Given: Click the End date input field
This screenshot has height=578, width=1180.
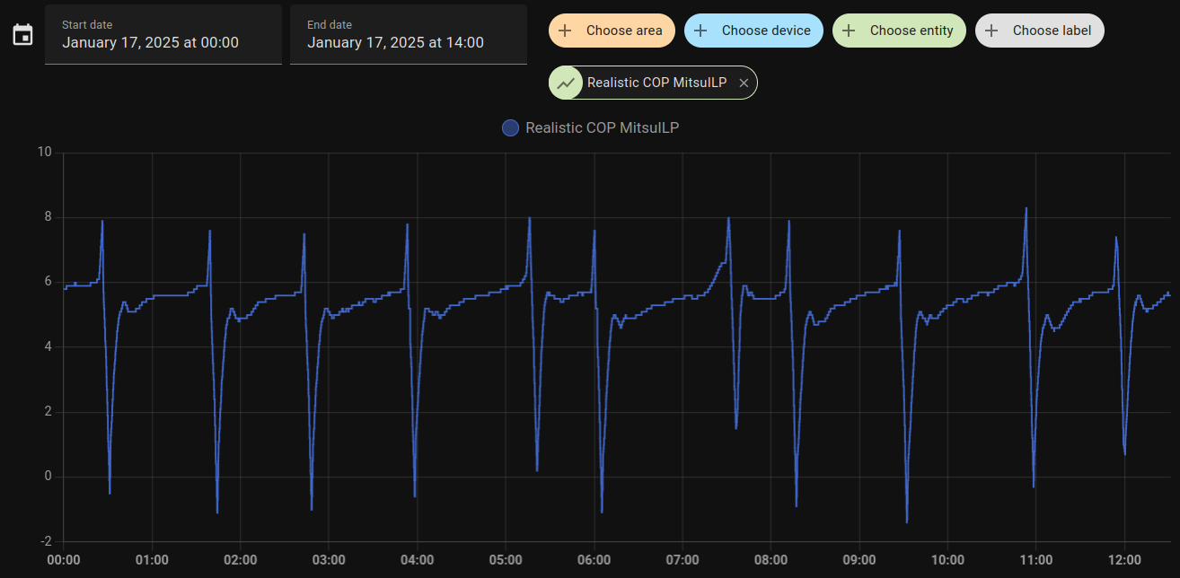Looking at the screenshot, I should (x=408, y=41).
